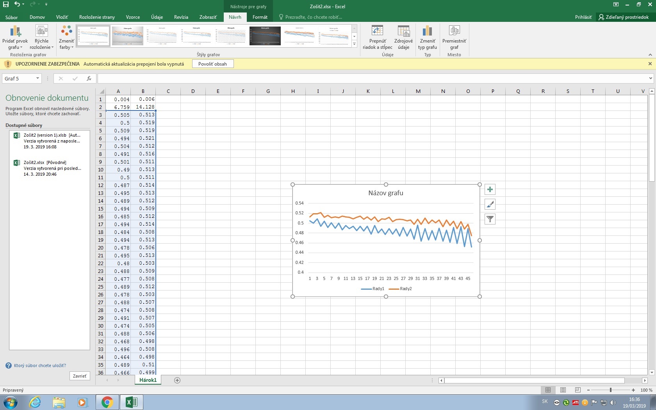Viewport: 656px width, 410px height.
Task: Switch to Normal view in status bar
Action: coord(548,390)
